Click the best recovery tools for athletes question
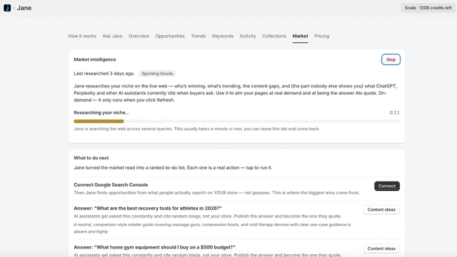 (148, 208)
